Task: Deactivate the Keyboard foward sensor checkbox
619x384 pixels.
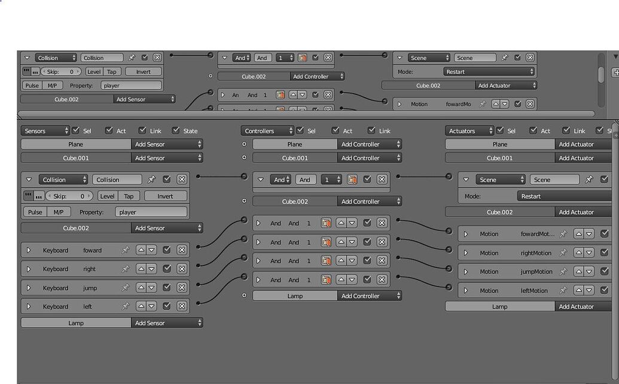Action: click(x=167, y=250)
